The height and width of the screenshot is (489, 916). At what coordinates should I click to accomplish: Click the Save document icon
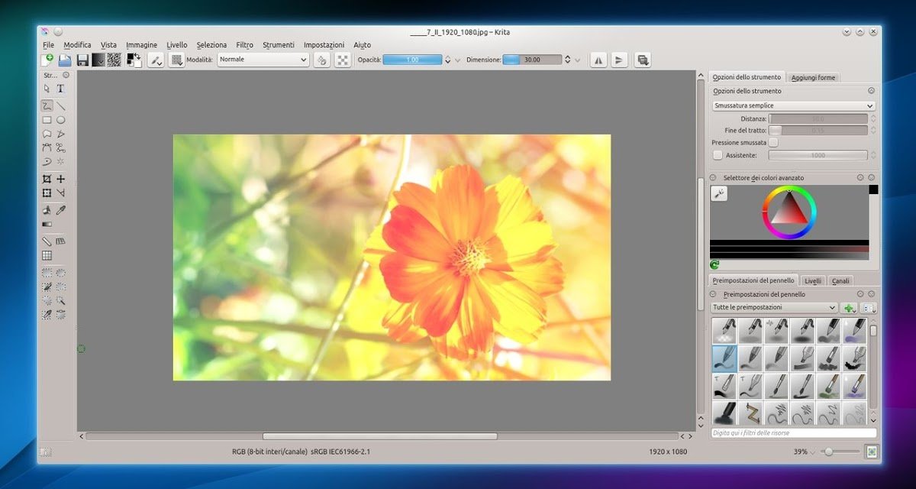tap(81, 60)
